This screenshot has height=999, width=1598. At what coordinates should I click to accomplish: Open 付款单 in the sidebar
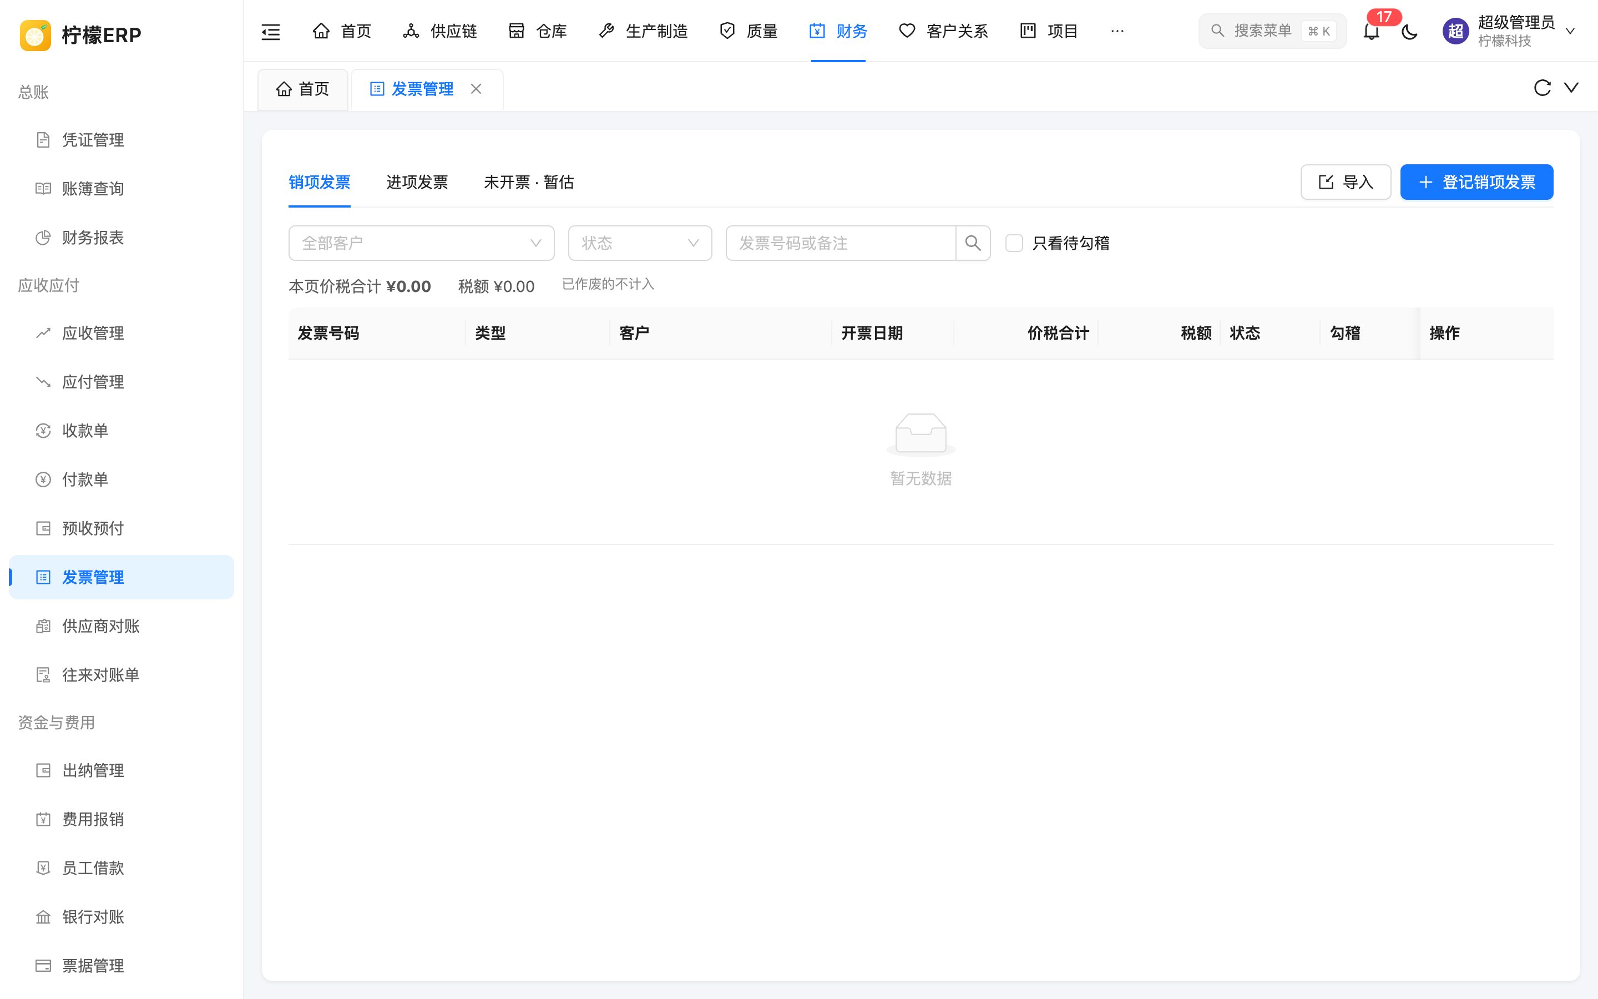click(x=122, y=480)
